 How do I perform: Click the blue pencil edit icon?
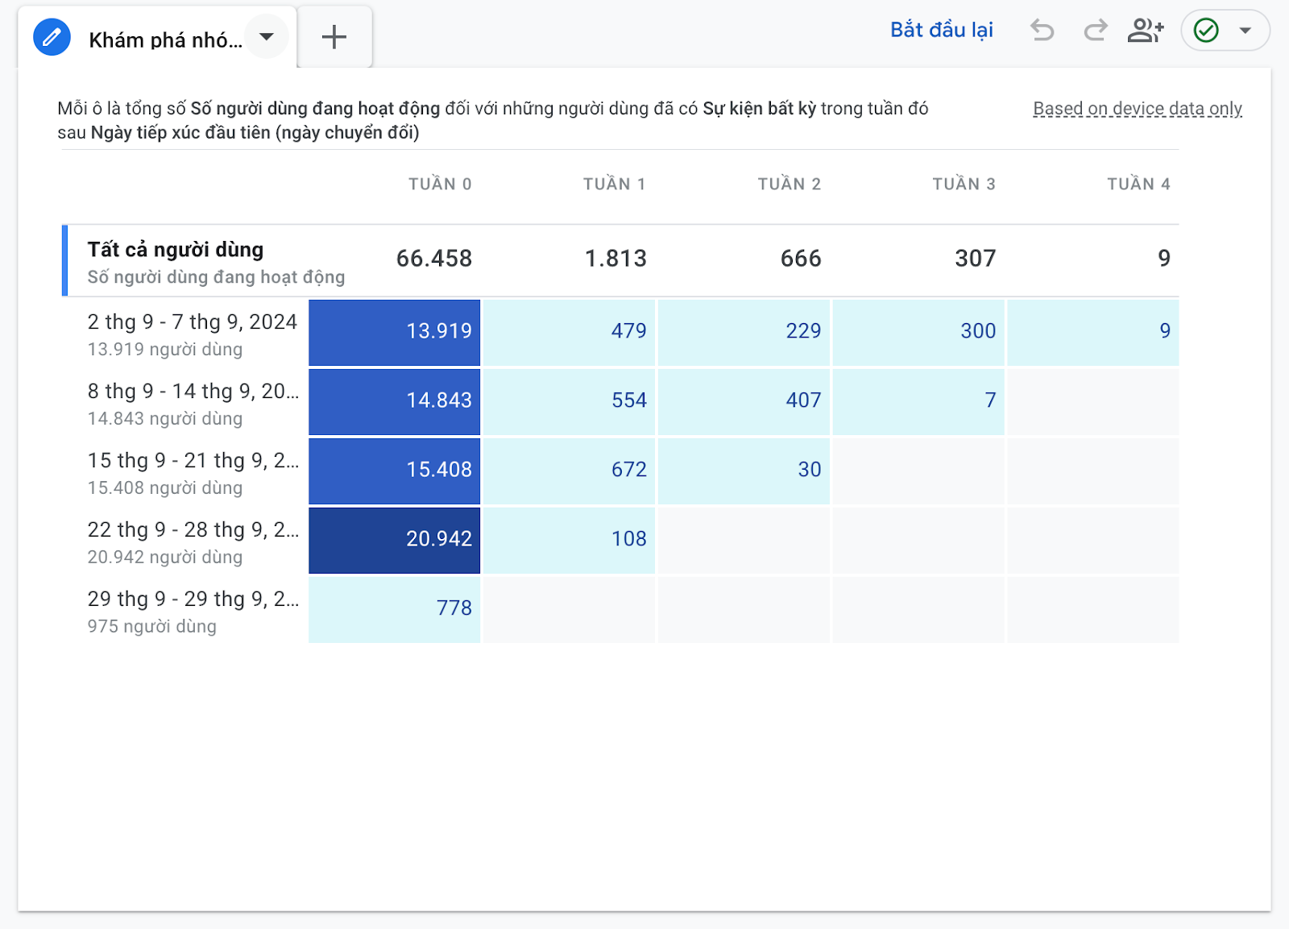tap(52, 37)
